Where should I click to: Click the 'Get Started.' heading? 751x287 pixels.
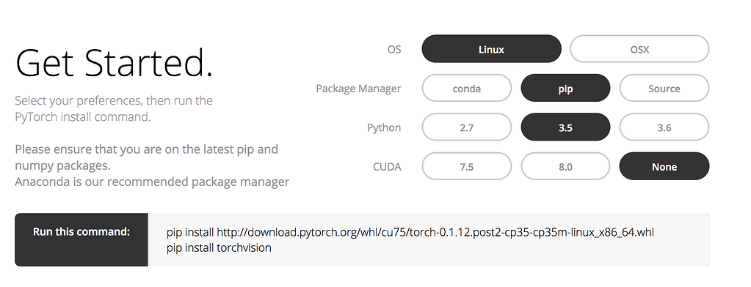(x=114, y=64)
